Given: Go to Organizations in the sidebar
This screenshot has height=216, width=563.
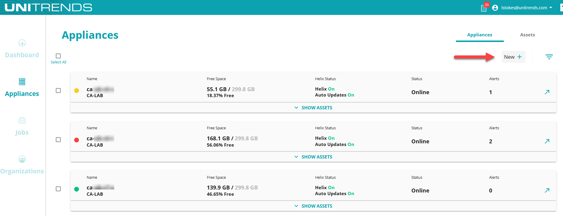Looking at the screenshot, I should pyautogui.click(x=22, y=171).
